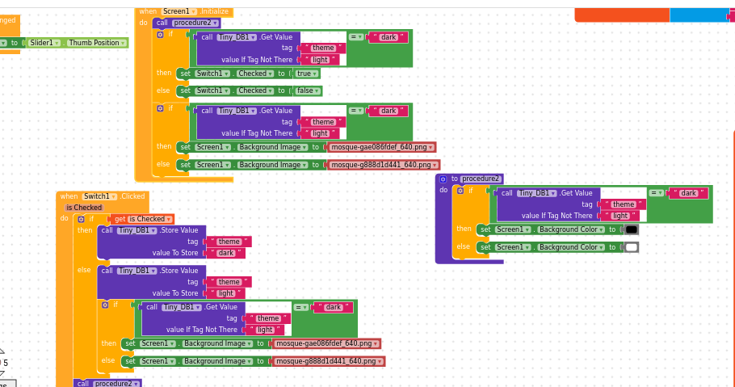Open Thumb Position property dropdown

pos(97,43)
